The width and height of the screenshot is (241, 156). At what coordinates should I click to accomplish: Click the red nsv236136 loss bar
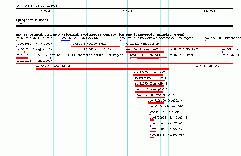[x=152, y=137]
